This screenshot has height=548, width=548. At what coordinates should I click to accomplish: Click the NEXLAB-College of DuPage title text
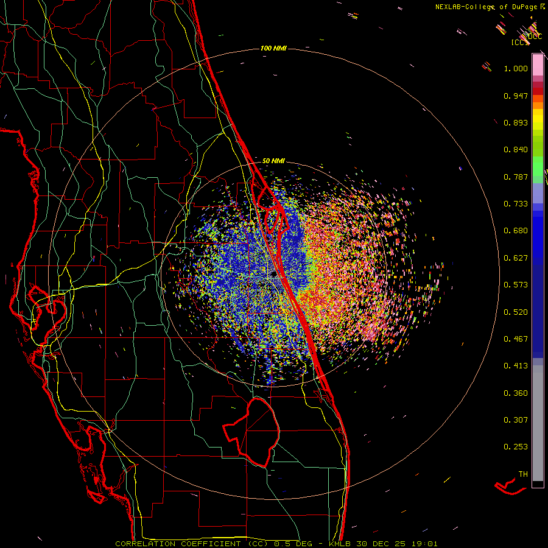click(x=487, y=7)
